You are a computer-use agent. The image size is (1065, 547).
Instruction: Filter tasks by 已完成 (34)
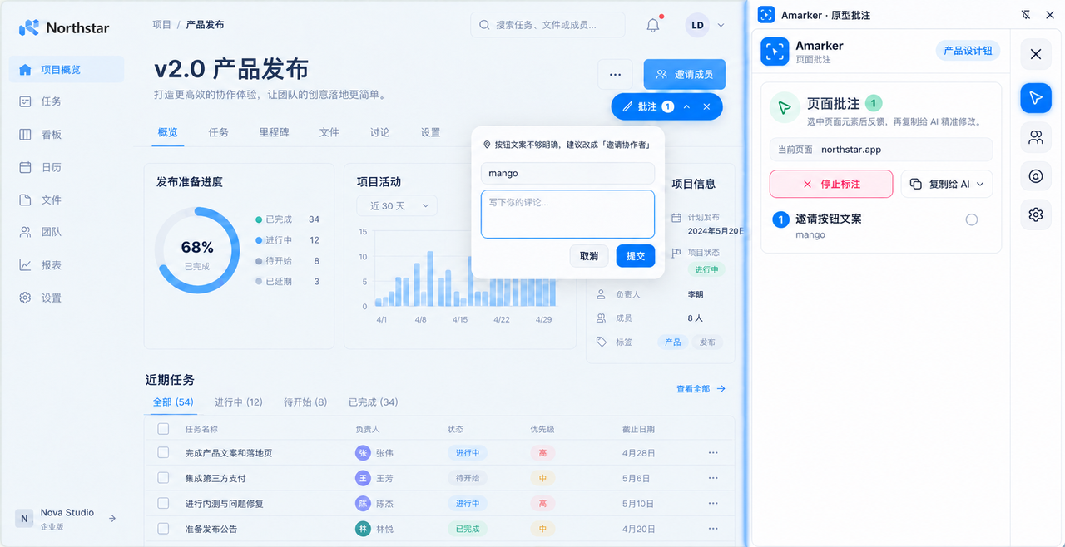373,402
